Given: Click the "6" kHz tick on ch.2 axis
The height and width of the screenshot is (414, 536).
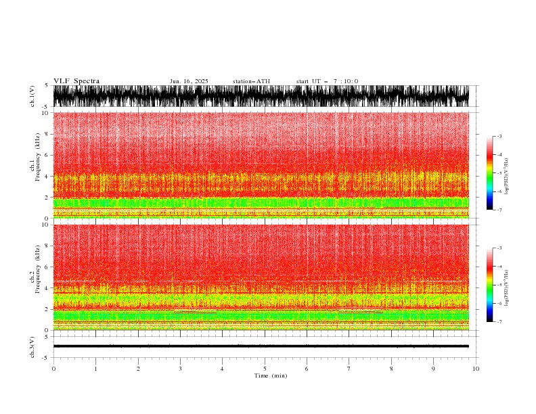Looking at the screenshot, I should coord(47,267).
